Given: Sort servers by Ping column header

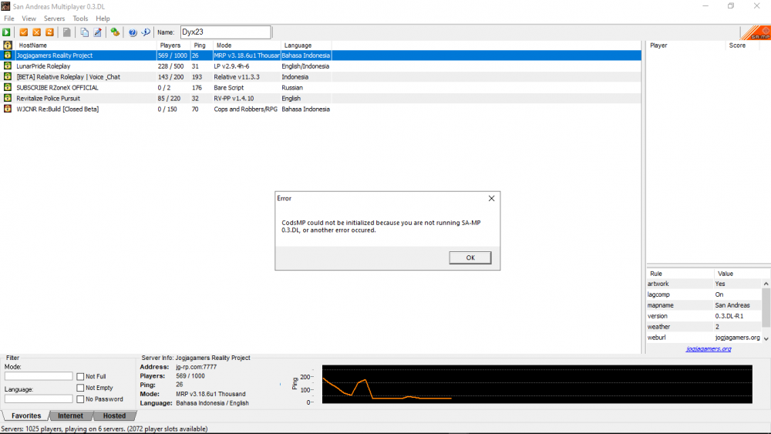Looking at the screenshot, I should click(202, 45).
